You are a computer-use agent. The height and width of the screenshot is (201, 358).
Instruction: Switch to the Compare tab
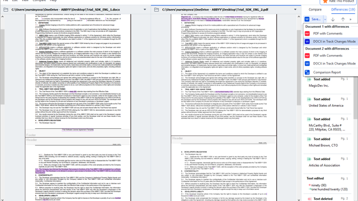tap(315, 9)
